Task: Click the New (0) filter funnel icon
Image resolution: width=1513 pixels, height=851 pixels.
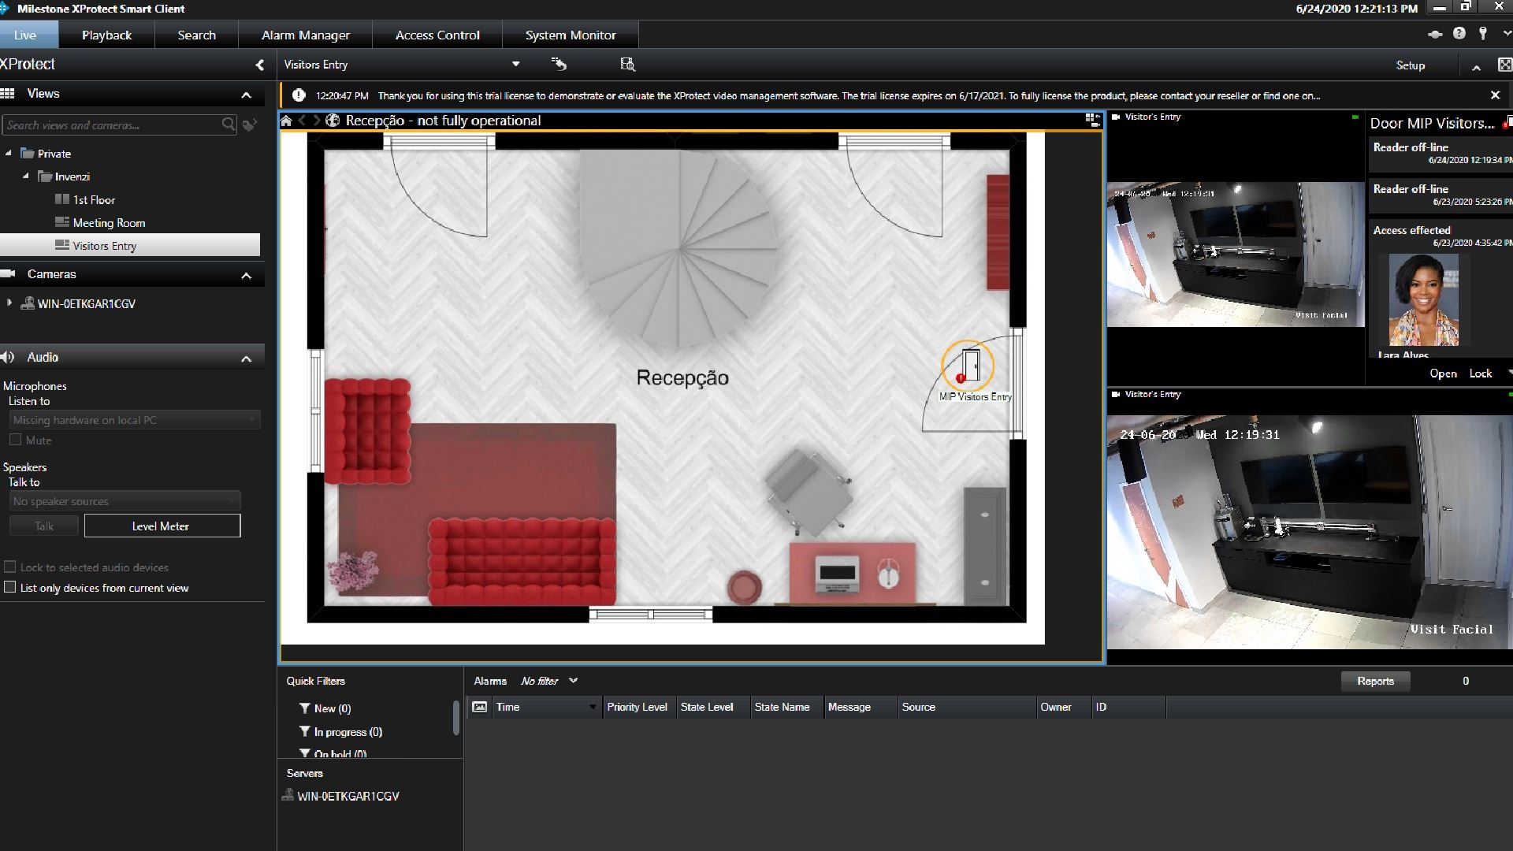Action: [x=304, y=708]
